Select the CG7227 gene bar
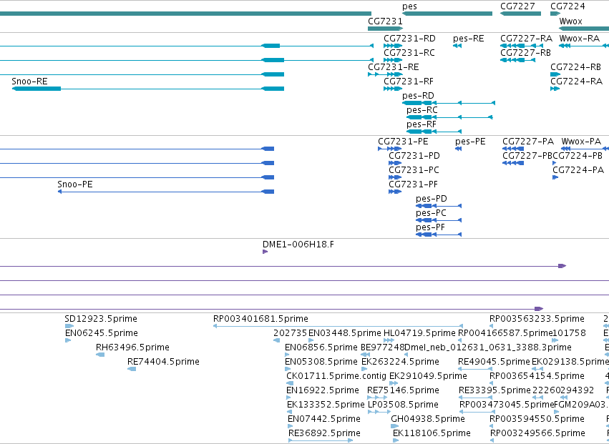The image size is (609, 444). tap(520, 14)
